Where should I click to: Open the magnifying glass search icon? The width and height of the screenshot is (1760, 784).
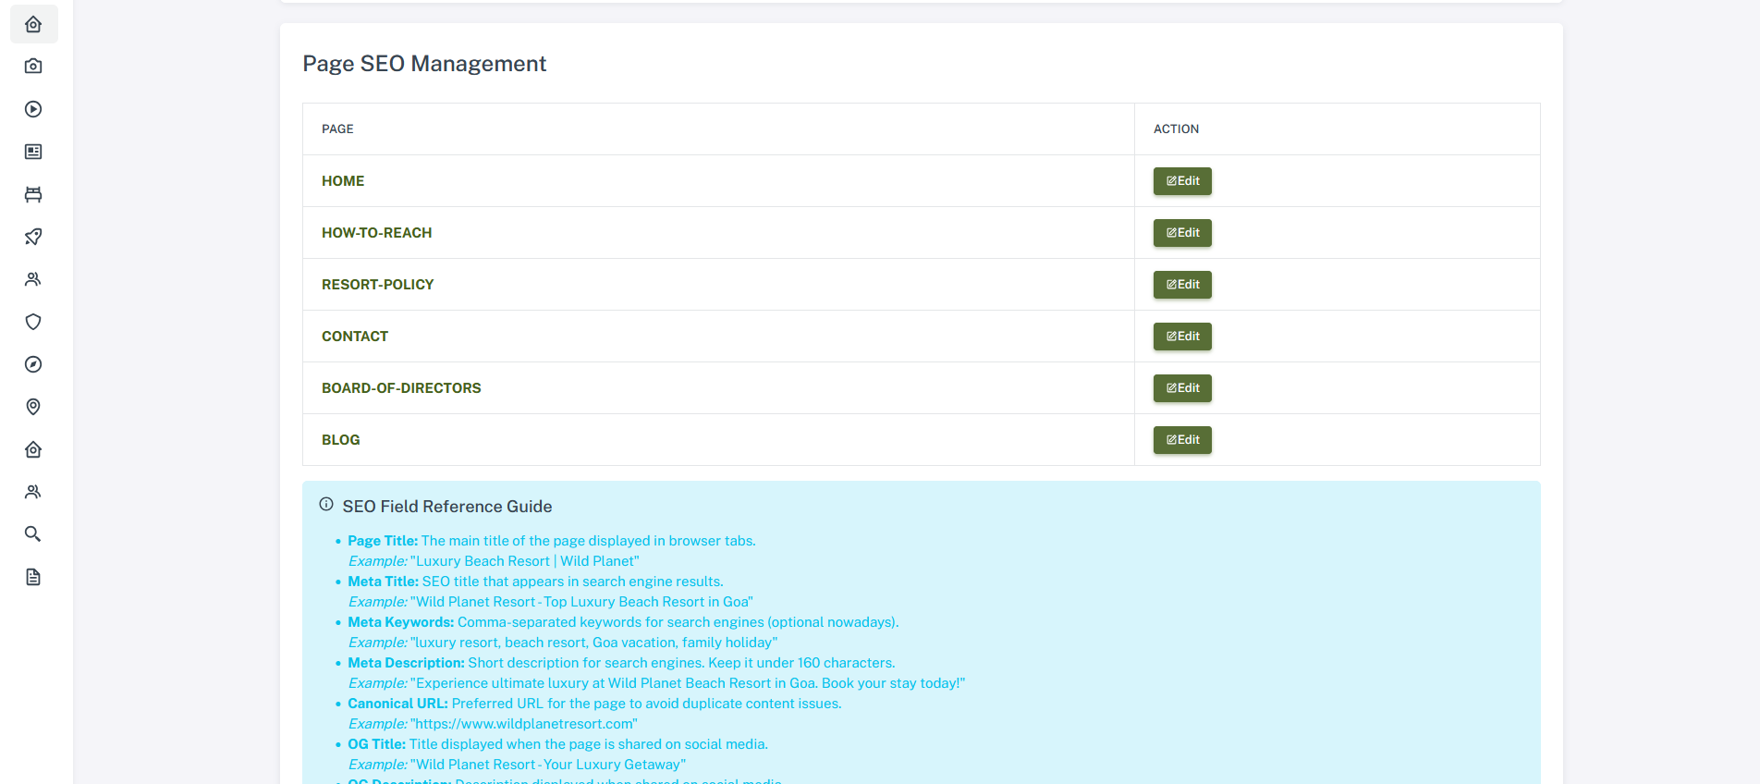(x=33, y=534)
